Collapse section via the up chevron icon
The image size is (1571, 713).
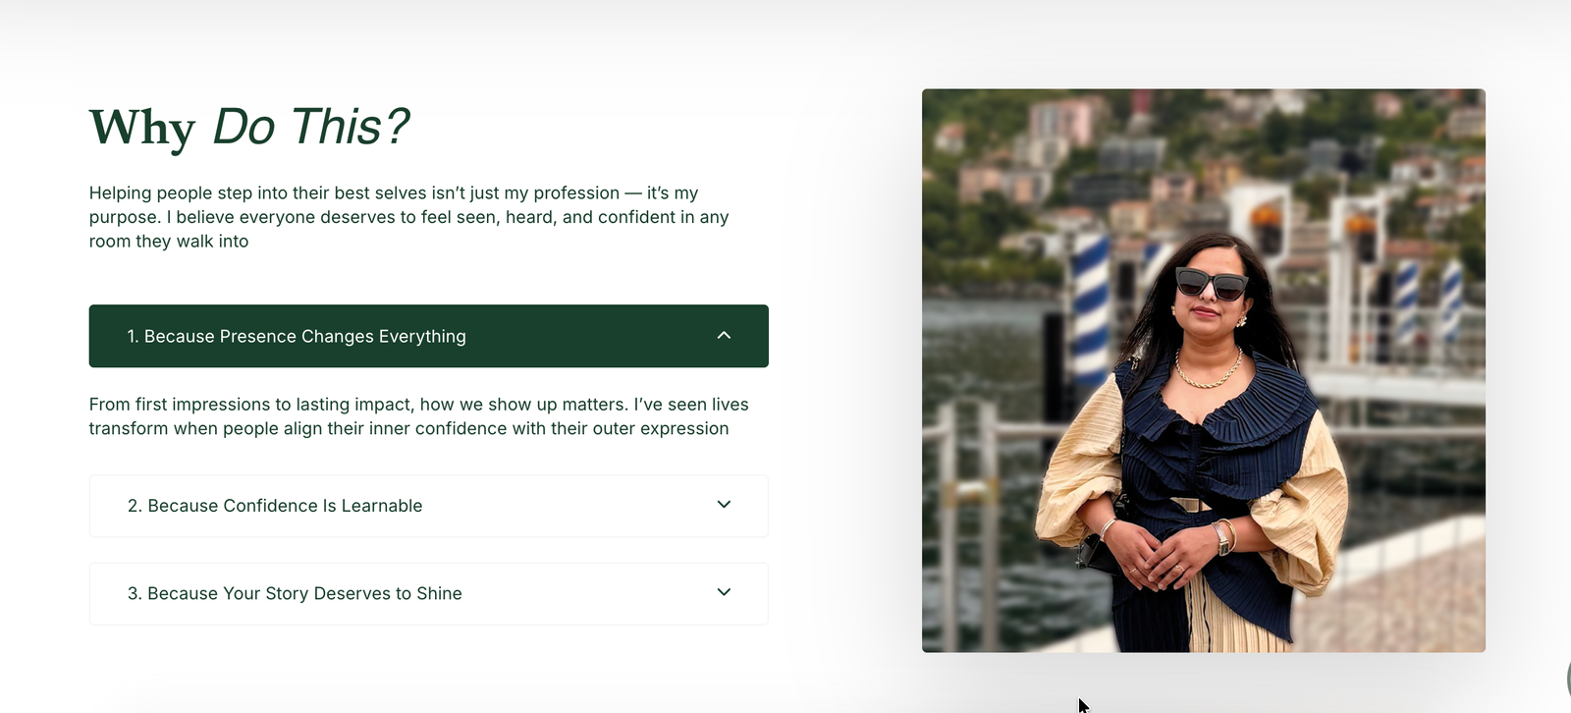[724, 336]
